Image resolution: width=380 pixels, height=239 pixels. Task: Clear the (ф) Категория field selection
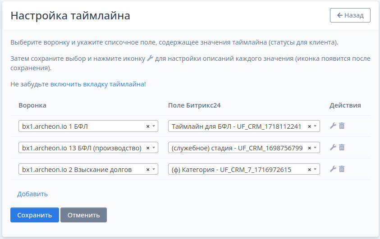tap(310, 170)
